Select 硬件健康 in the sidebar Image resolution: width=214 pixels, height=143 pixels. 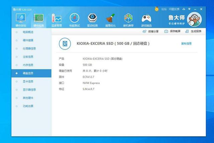(31, 40)
